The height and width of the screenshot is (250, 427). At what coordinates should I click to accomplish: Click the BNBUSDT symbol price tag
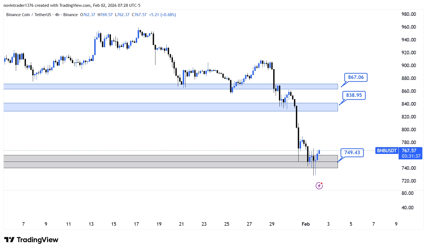click(x=387, y=151)
